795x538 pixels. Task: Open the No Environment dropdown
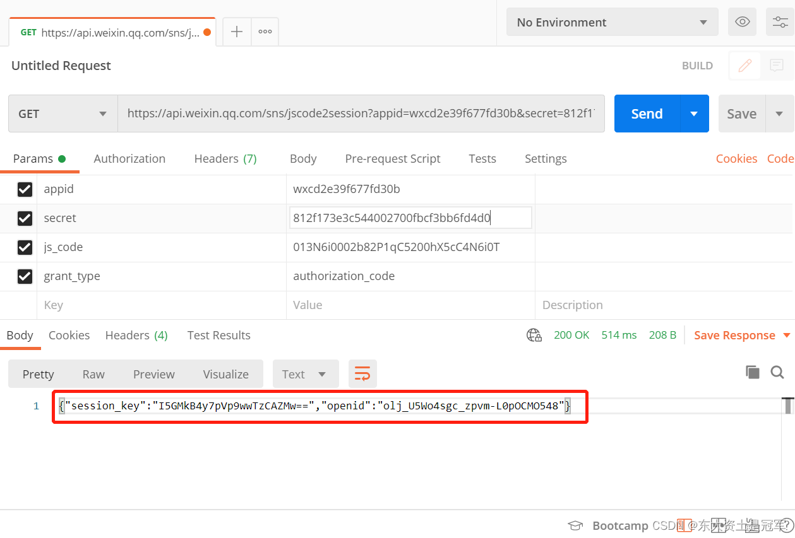click(612, 22)
